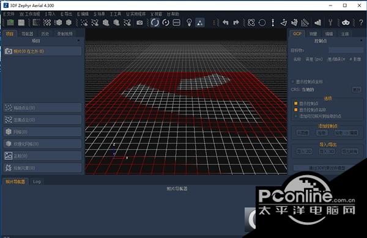Click the first button under 添加控制点
The image size is (367, 238).
tap(303, 133)
